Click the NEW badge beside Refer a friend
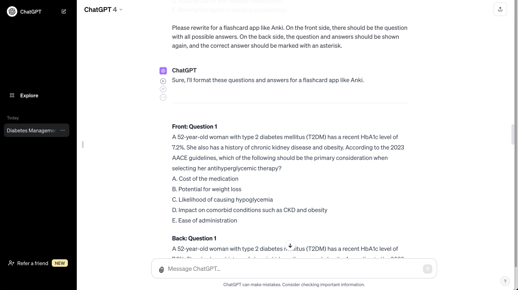The image size is (518, 290). point(60,263)
